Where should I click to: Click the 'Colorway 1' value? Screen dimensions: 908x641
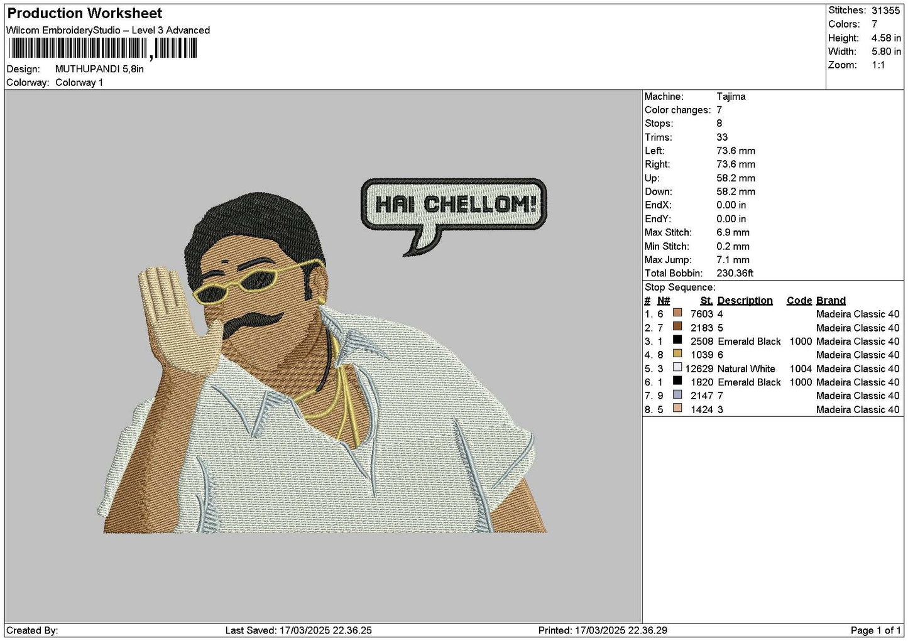pyautogui.click(x=79, y=82)
